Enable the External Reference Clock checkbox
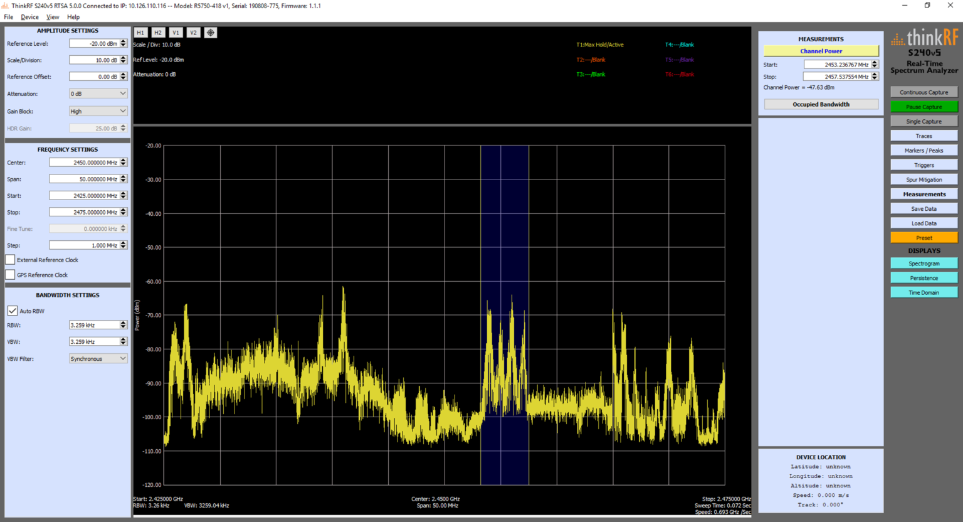Screen dimensions: 963x522 (10, 260)
